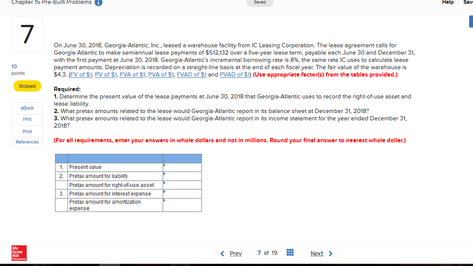Screen dimensions: 473x266
Task: Click the question number 7 box
Action: click(27, 34)
